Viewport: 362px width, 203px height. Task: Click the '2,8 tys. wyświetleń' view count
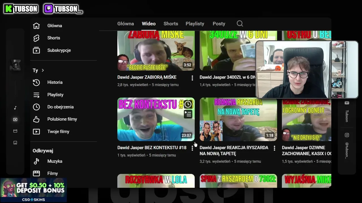(x=133, y=85)
